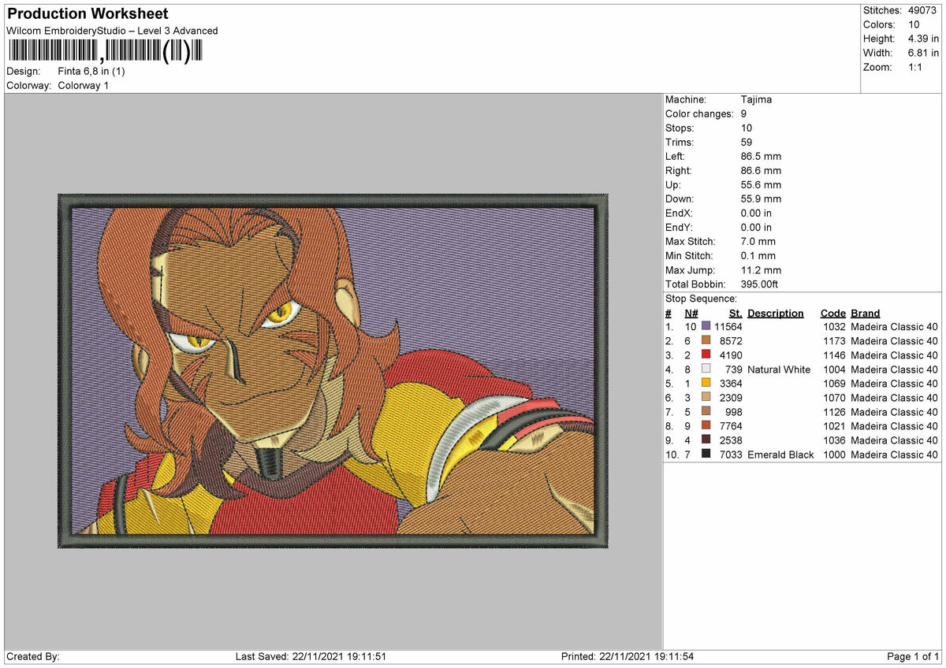
Task: Click the 'Production Worksheet' title
Action: tap(88, 14)
